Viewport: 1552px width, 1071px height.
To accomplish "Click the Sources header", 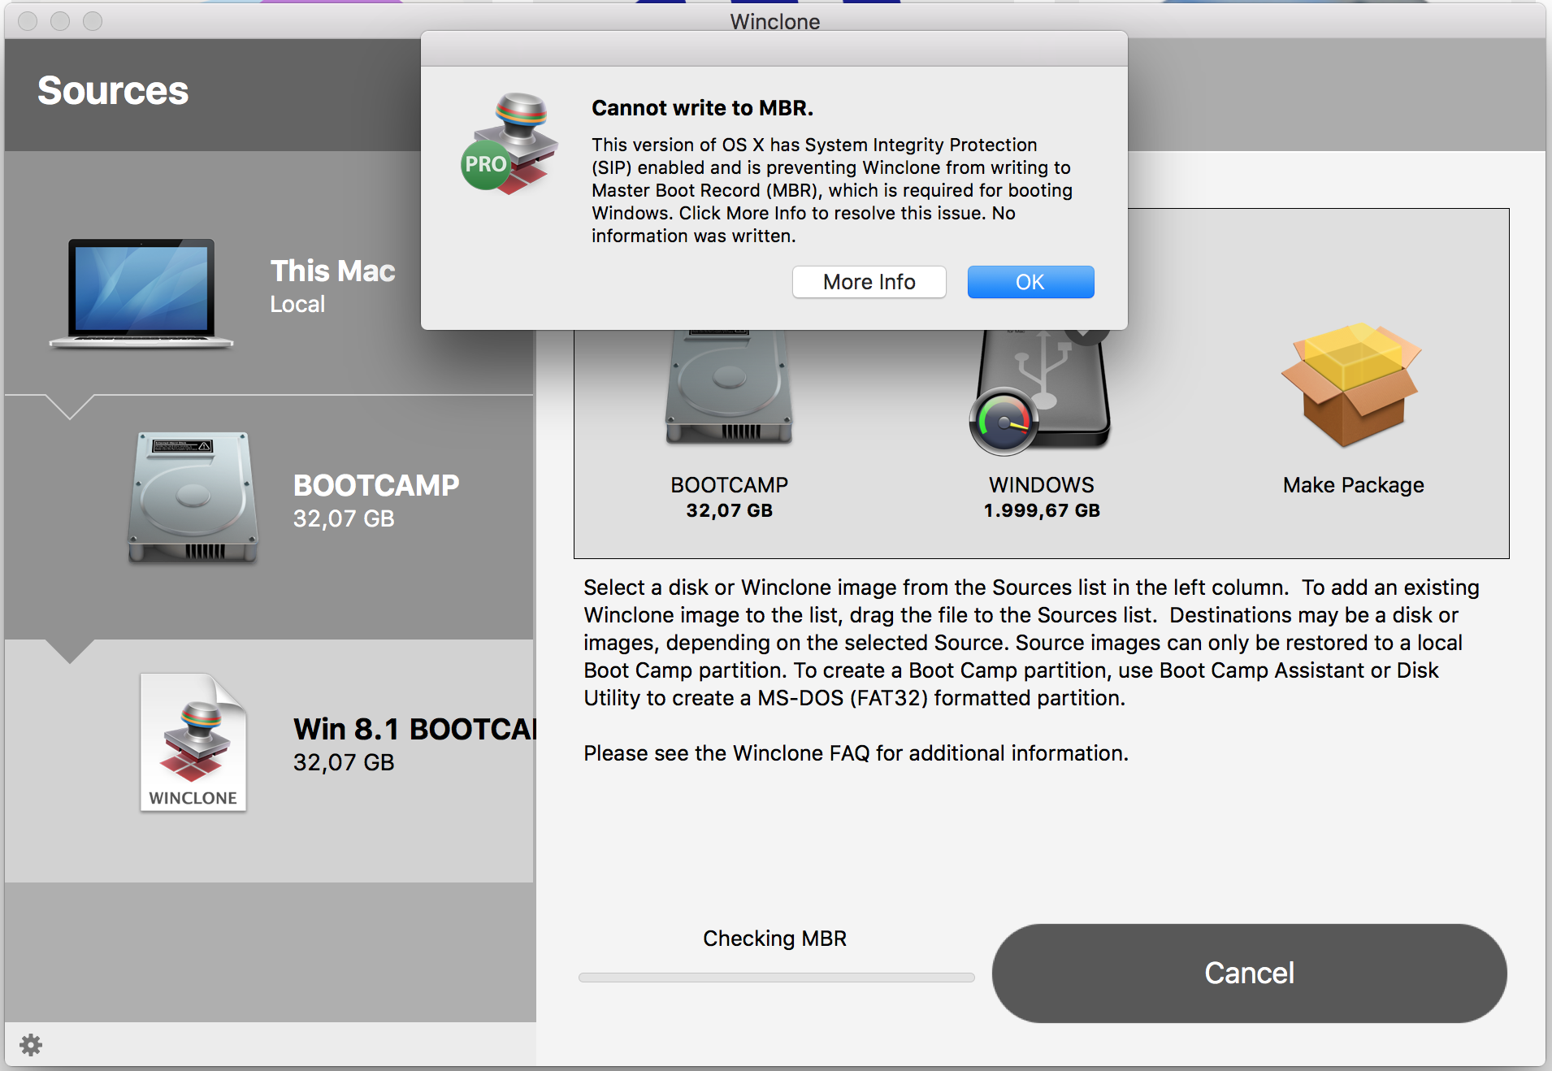I will [113, 90].
